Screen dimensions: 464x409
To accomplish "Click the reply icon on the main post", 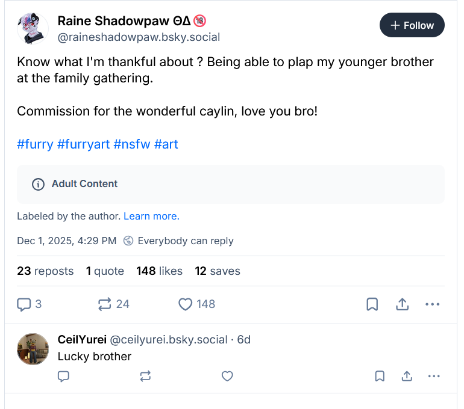I will pos(24,304).
